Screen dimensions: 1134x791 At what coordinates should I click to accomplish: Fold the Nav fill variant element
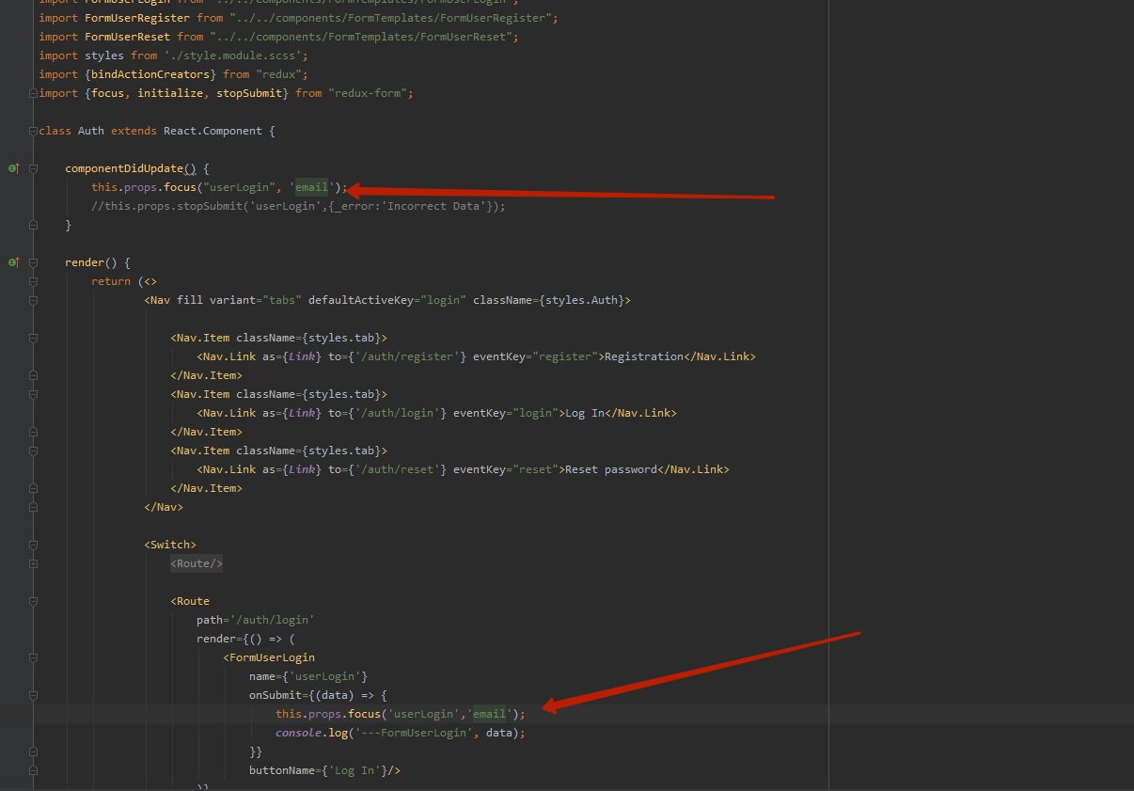tap(33, 300)
